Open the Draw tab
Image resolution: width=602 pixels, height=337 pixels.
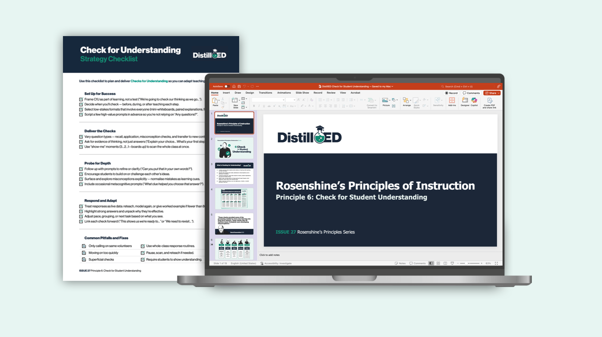[x=238, y=93]
